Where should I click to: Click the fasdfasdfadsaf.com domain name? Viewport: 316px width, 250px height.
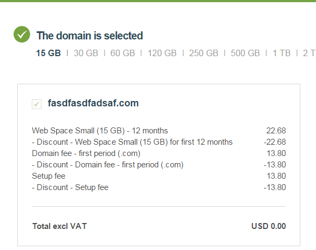[x=93, y=103]
